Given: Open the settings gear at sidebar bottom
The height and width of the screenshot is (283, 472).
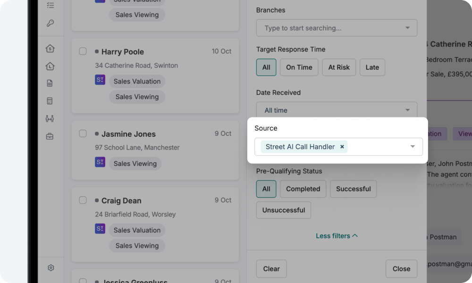Looking at the screenshot, I should click(x=51, y=267).
